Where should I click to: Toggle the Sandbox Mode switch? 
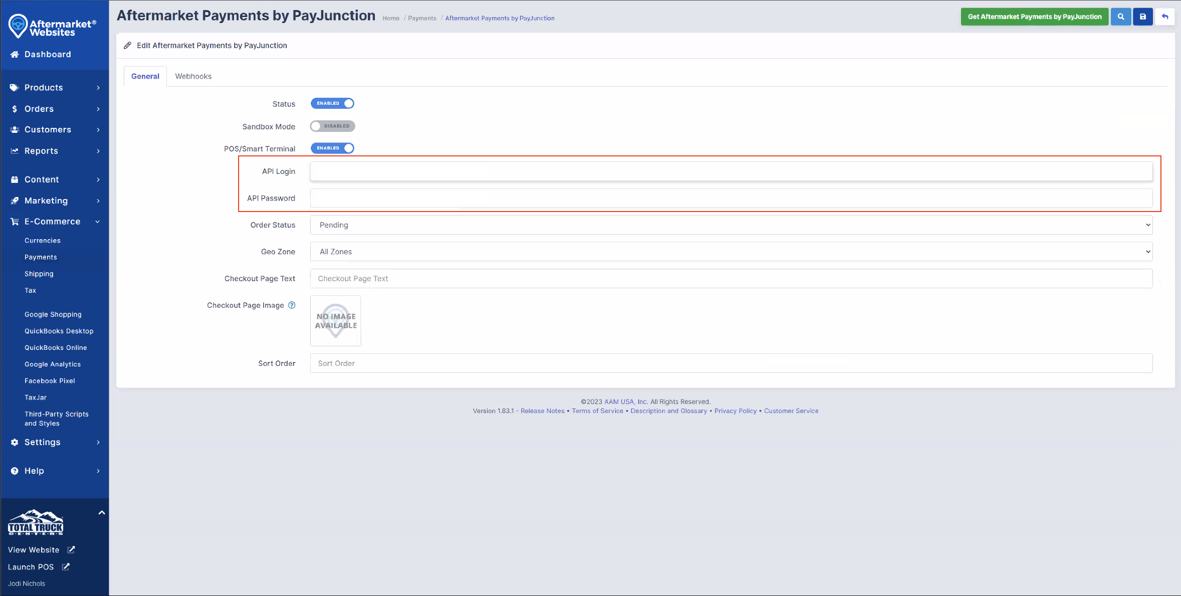[332, 126]
